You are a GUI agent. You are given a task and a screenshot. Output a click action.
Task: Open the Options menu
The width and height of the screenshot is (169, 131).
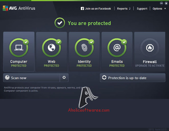(x=157, y=9)
